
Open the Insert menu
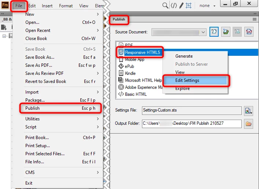pos(47,6)
